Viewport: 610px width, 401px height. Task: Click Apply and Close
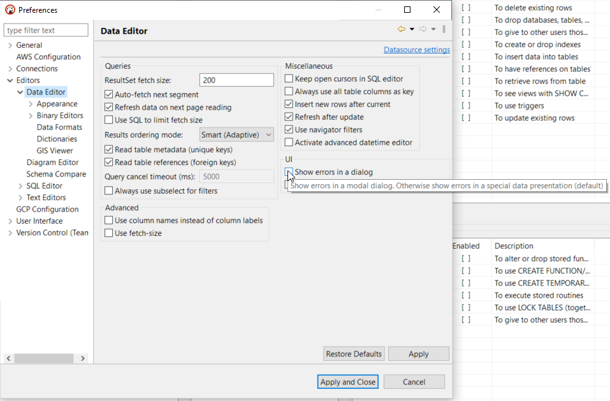point(347,381)
